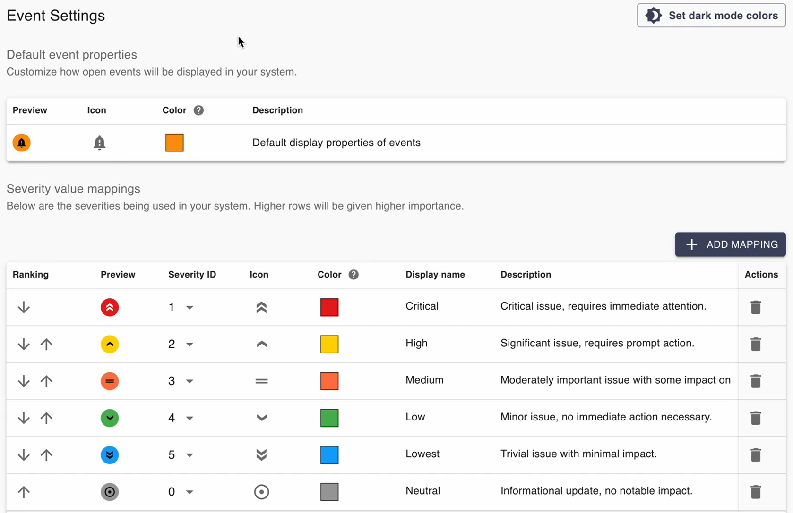Edit the High display name field
The height and width of the screenshot is (513, 793).
pos(416,343)
